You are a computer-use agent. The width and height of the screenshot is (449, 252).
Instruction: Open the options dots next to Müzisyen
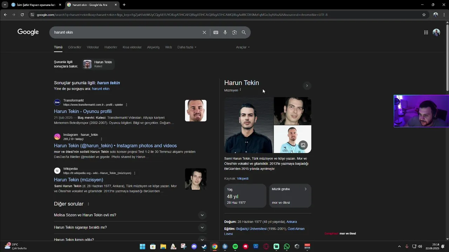[x=240, y=90]
